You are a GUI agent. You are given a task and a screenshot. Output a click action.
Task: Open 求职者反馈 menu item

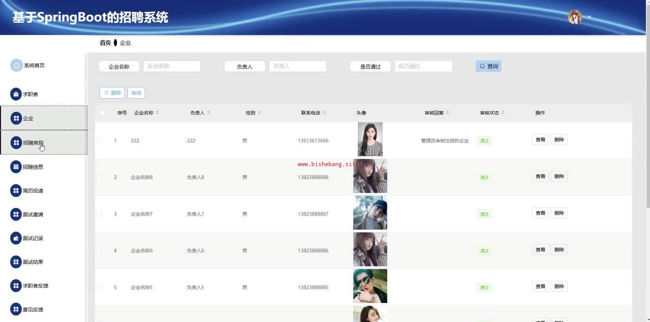pos(44,286)
